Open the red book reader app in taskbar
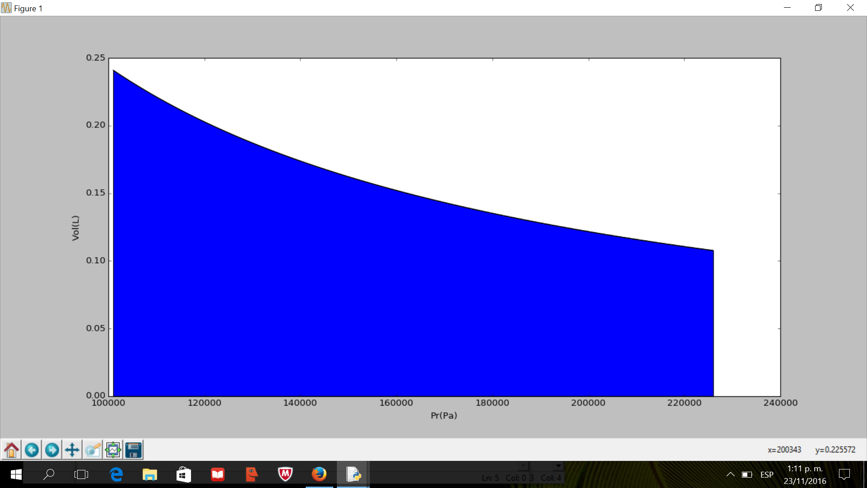This screenshot has width=867, height=488. tap(218, 474)
